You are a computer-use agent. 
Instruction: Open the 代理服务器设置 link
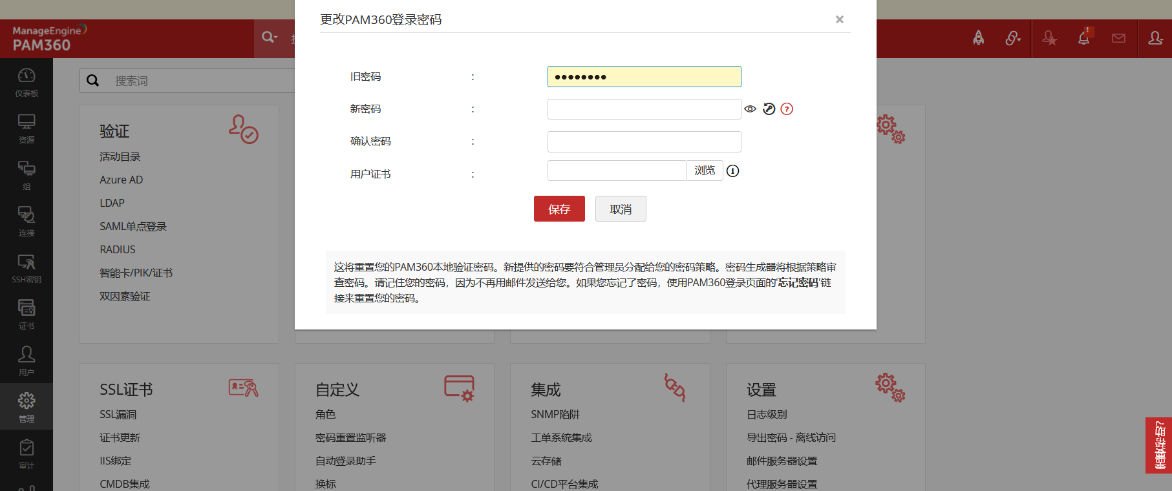click(x=782, y=484)
